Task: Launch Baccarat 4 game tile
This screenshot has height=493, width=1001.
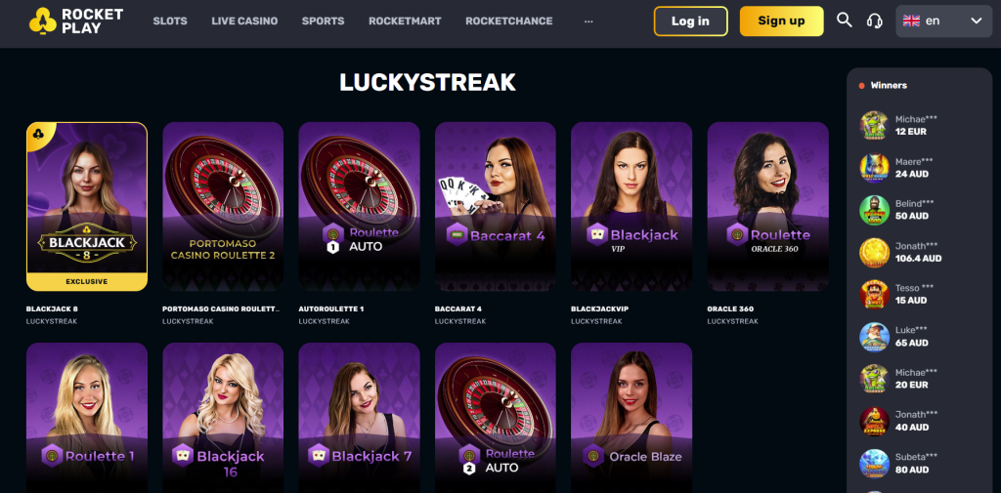Action: click(x=496, y=207)
